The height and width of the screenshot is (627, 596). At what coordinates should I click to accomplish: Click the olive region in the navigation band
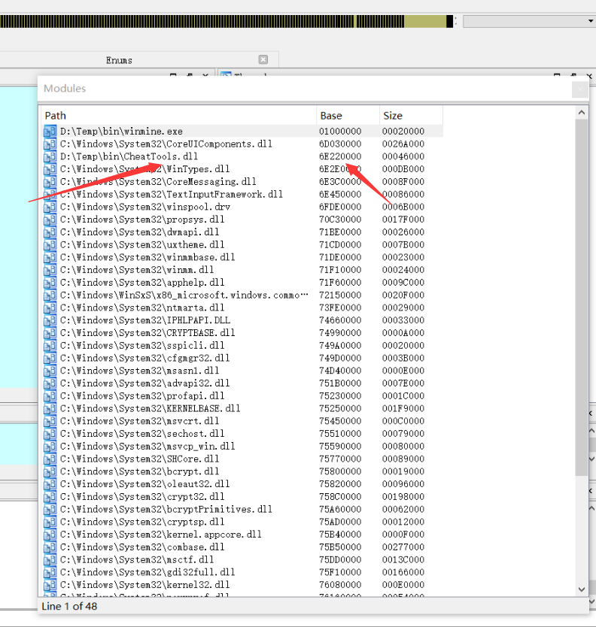click(x=425, y=21)
